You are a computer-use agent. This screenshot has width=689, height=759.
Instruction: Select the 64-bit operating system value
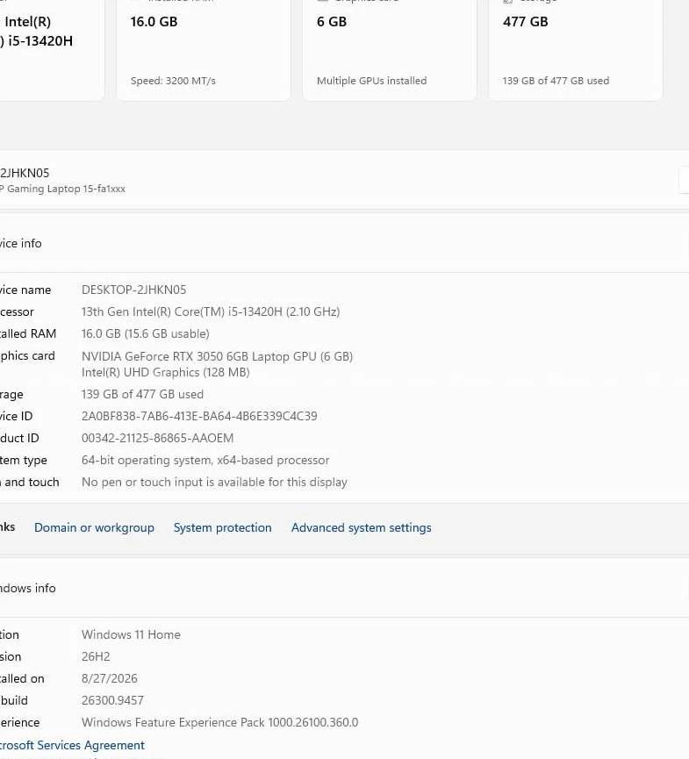[x=205, y=461]
